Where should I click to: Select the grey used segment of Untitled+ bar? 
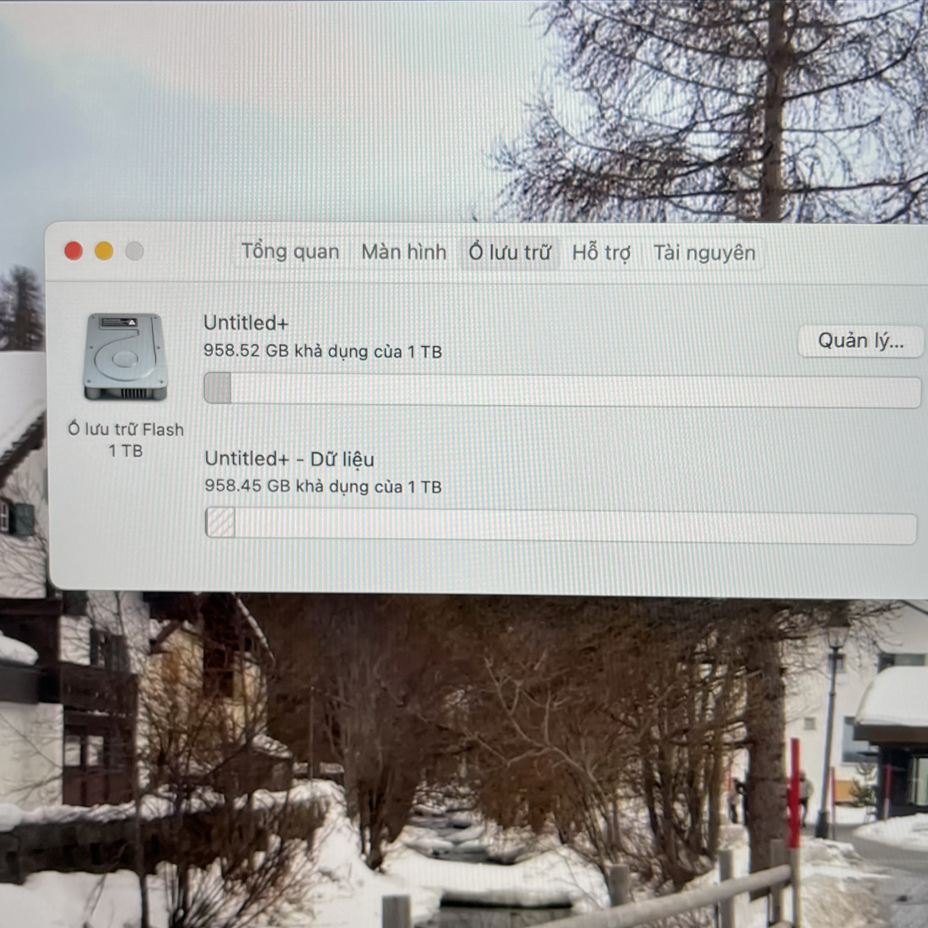[x=218, y=388]
